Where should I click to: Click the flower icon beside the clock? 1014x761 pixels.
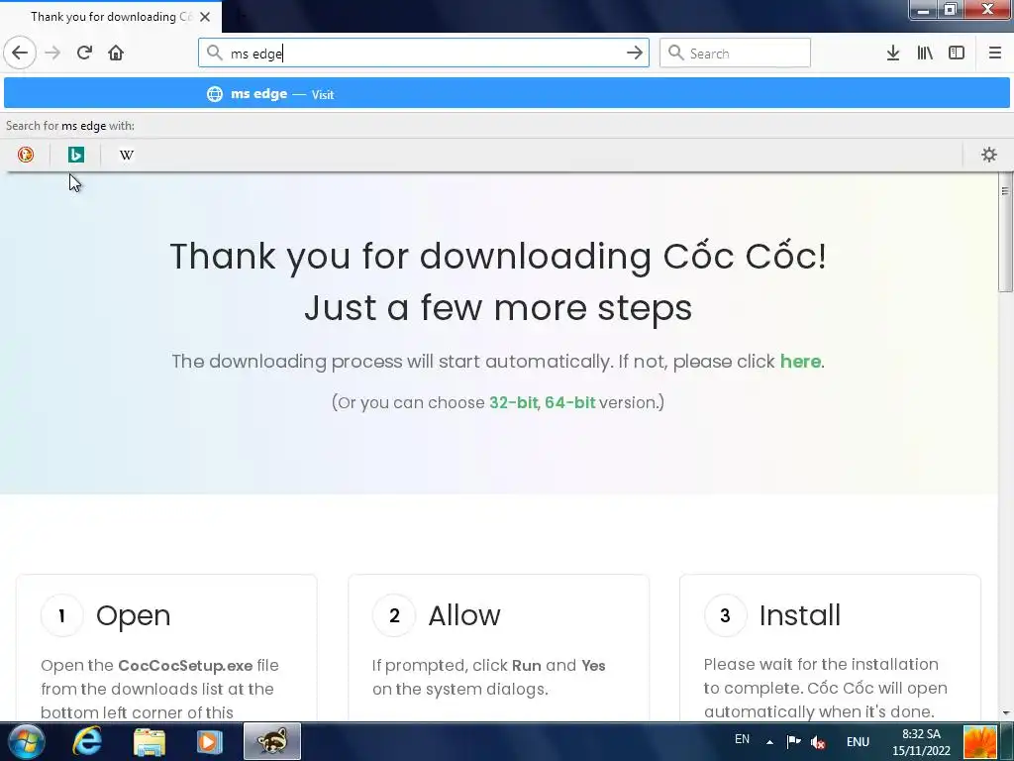coord(979,742)
